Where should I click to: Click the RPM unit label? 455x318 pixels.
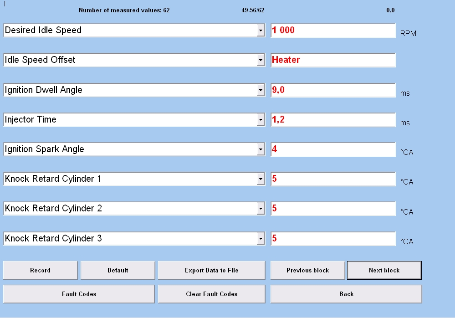[x=408, y=34]
